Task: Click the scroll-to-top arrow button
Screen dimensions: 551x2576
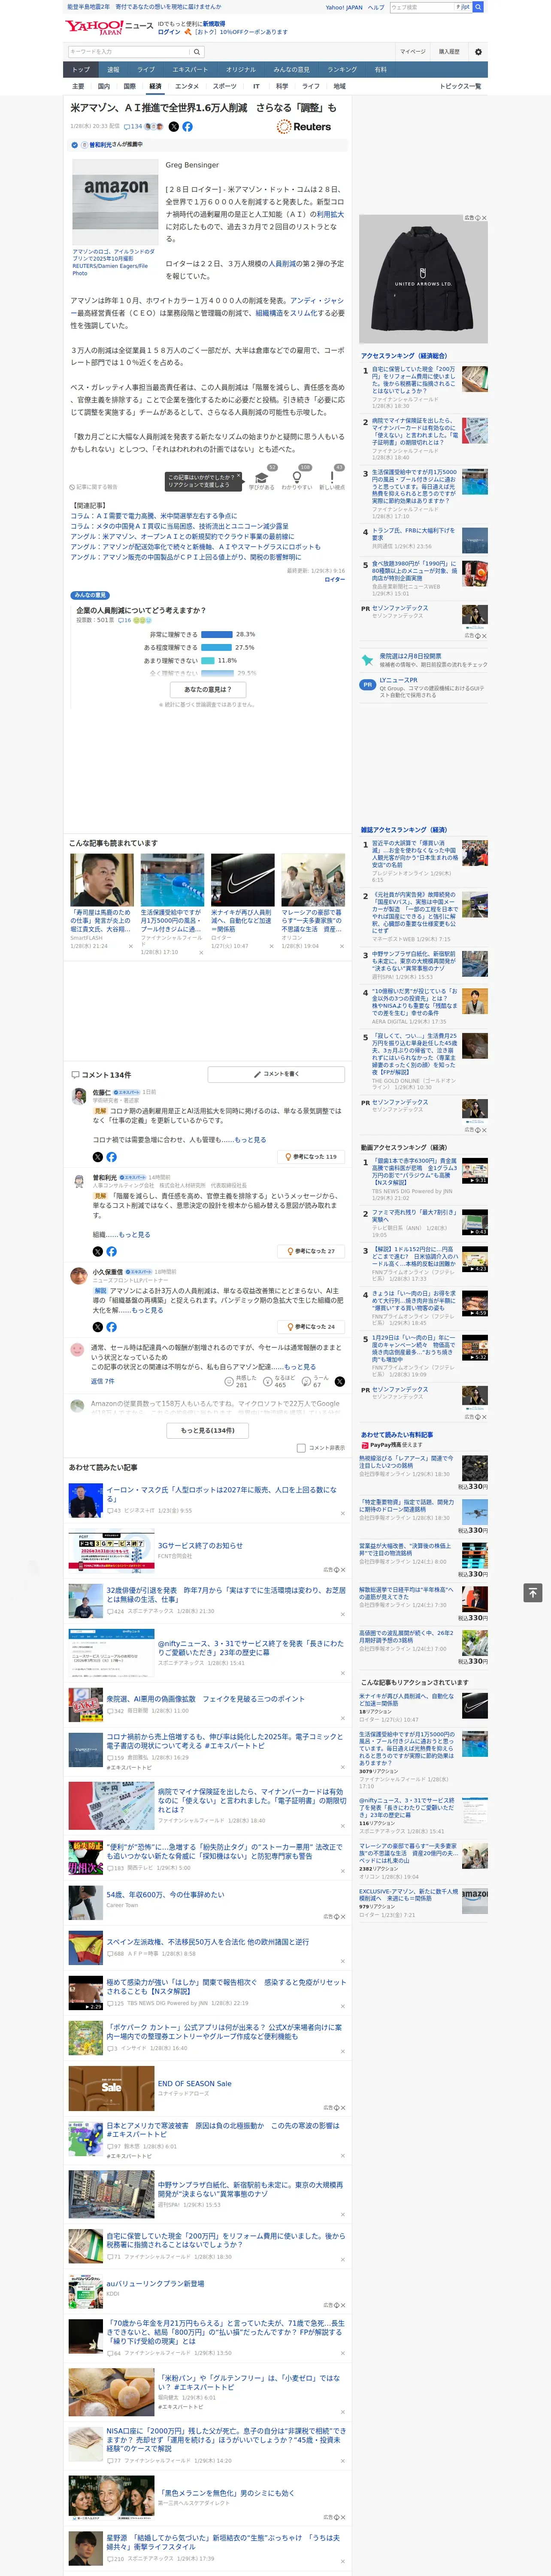Action: 532,1592
